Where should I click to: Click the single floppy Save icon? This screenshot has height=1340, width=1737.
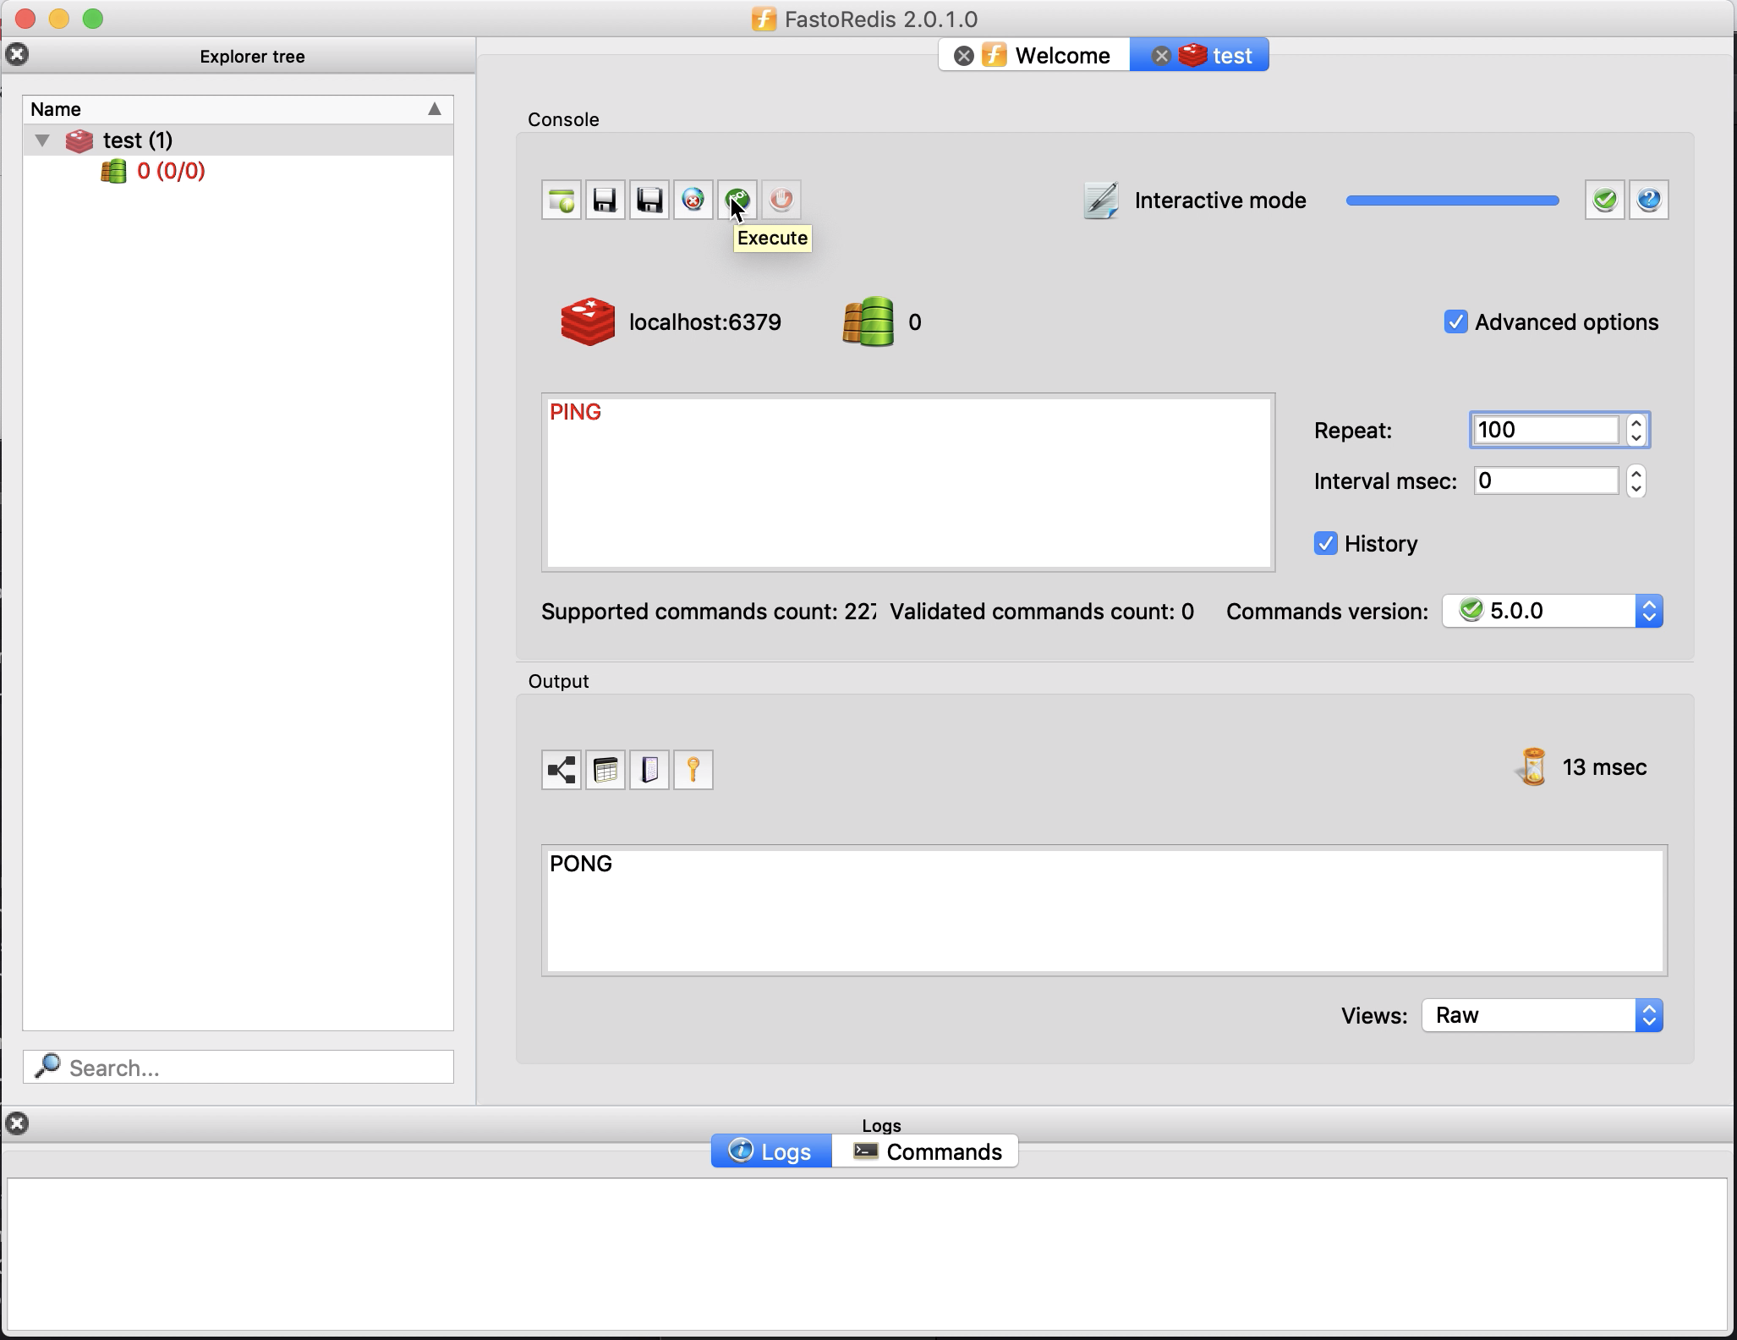click(605, 200)
